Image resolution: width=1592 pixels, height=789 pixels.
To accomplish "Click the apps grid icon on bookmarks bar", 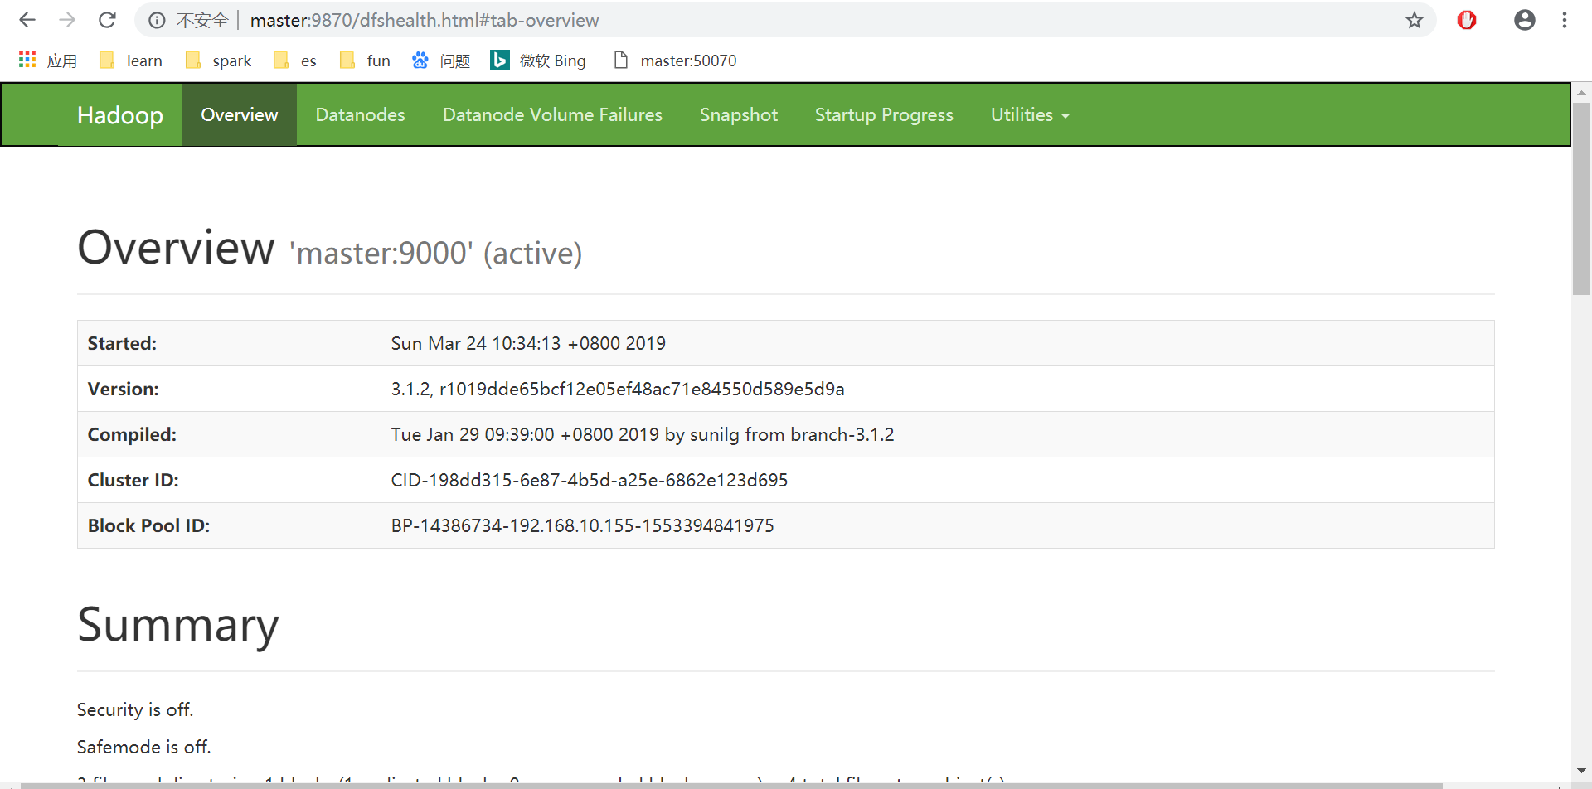I will pyautogui.click(x=27, y=59).
